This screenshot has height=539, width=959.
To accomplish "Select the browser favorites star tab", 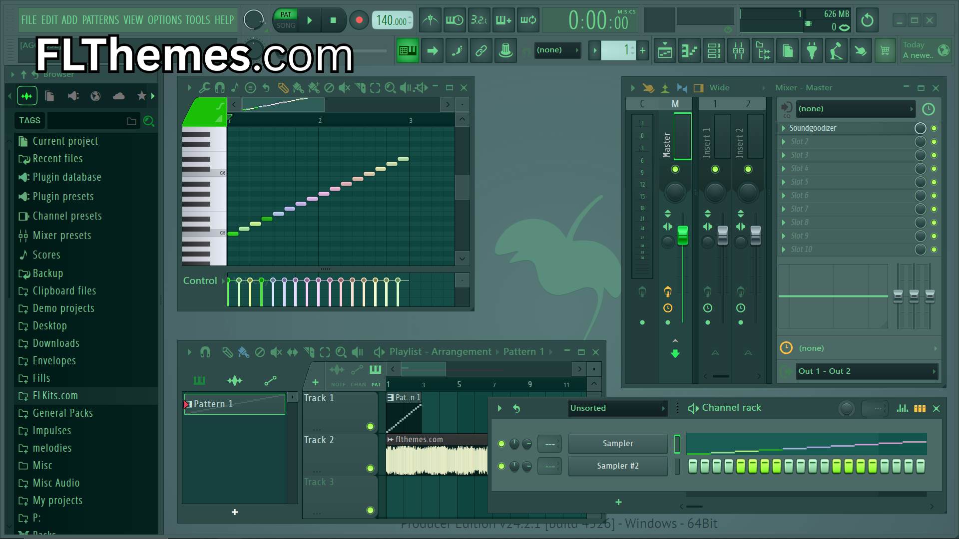I will (142, 96).
